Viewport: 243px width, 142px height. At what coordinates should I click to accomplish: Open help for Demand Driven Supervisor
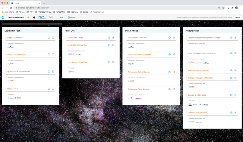click(109, 45)
